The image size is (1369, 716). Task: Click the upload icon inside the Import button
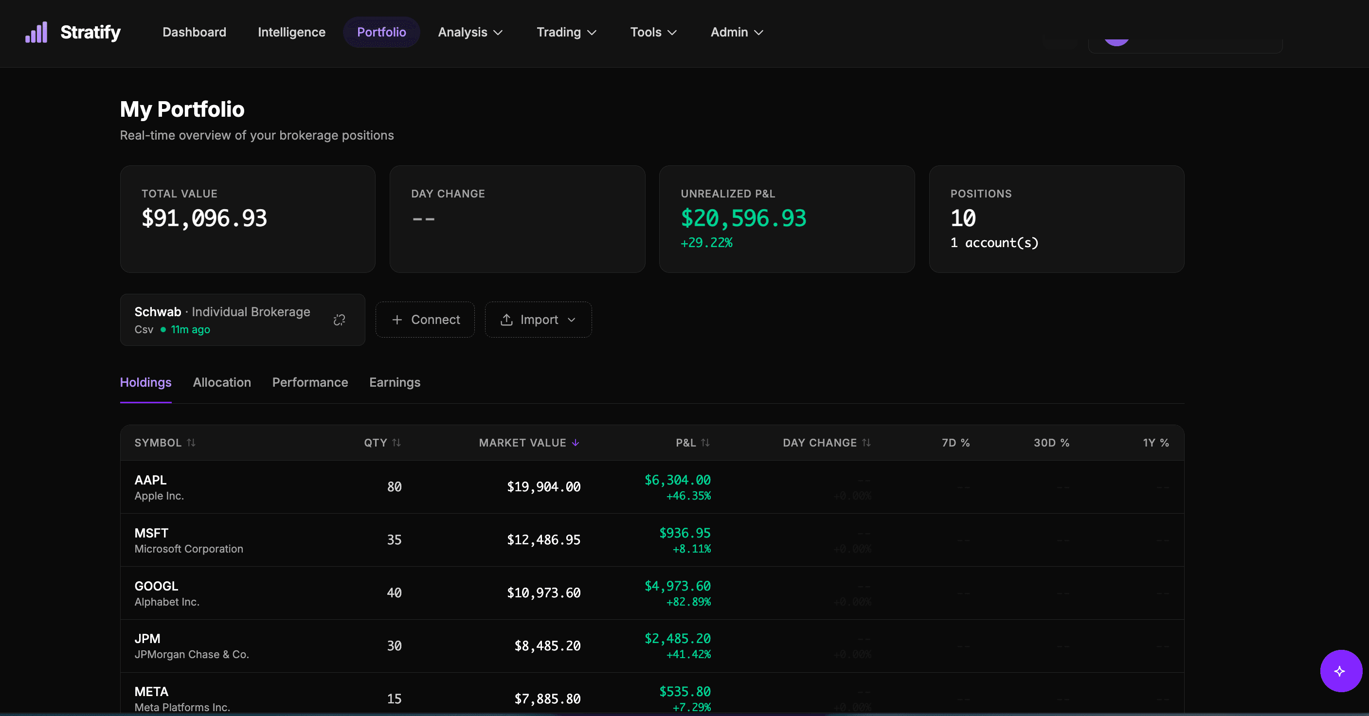point(506,320)
